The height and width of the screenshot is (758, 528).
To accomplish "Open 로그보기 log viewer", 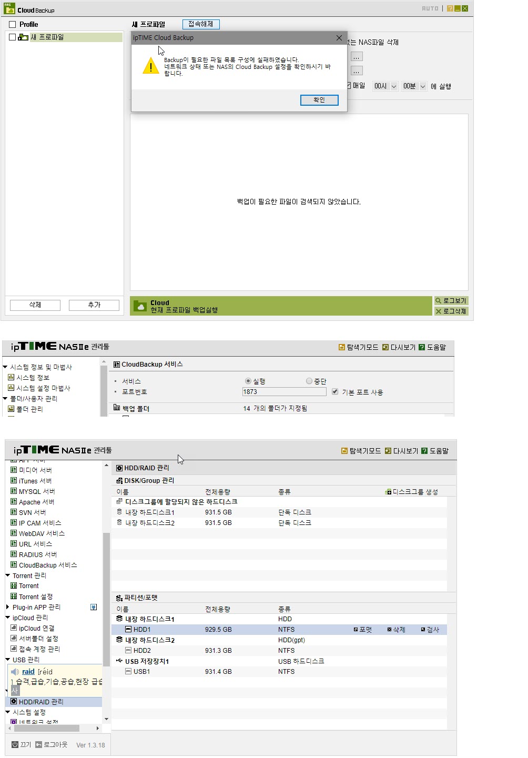I will (451, 301).
